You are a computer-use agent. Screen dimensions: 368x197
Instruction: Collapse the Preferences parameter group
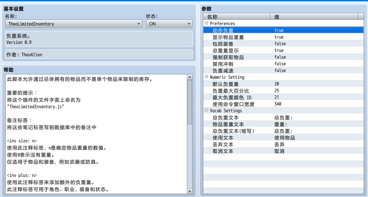(x=207, y=23)
